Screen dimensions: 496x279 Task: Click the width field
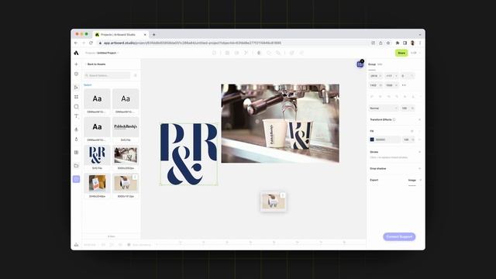pyautogui.click(x=375, y=85)
